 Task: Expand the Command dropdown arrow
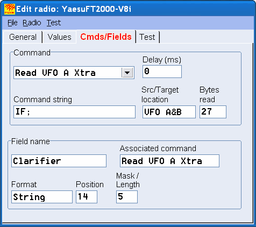click(127, 73)
